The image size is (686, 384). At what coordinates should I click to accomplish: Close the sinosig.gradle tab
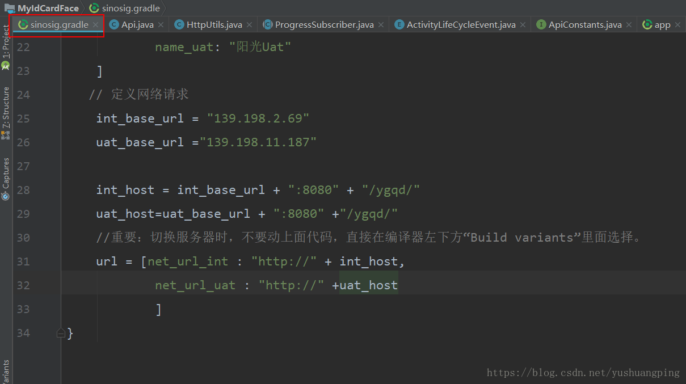(x=96, y=25)
